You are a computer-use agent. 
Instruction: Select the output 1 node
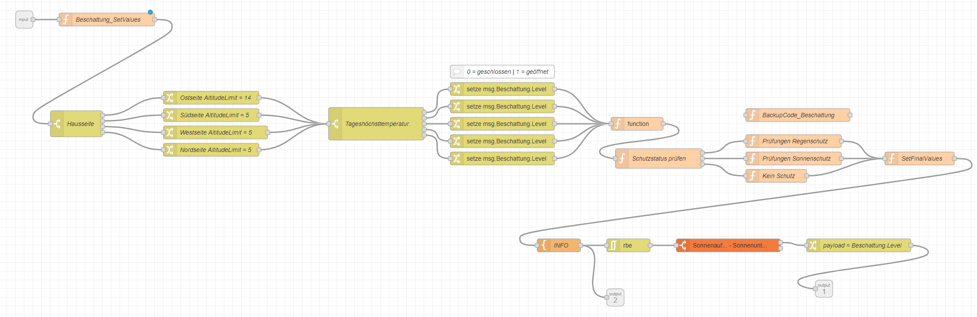point(824,289)
